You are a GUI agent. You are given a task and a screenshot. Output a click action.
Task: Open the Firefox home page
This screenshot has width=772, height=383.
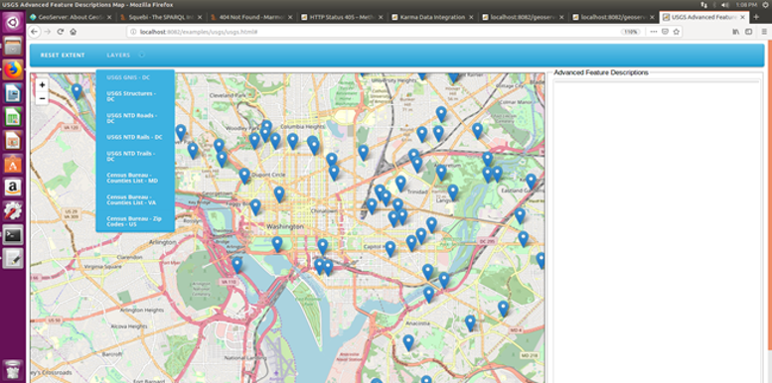tap(73, 32)
